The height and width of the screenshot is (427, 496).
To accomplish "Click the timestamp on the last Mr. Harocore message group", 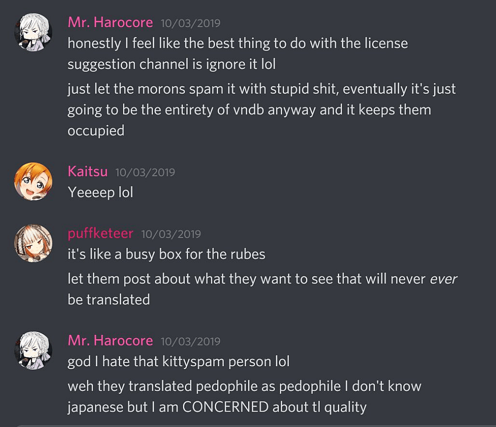I will pyautogui.click(x=191, y=342).
